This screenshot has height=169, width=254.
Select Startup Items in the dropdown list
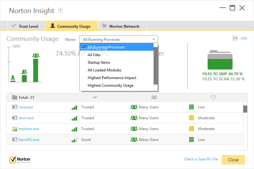116,62
